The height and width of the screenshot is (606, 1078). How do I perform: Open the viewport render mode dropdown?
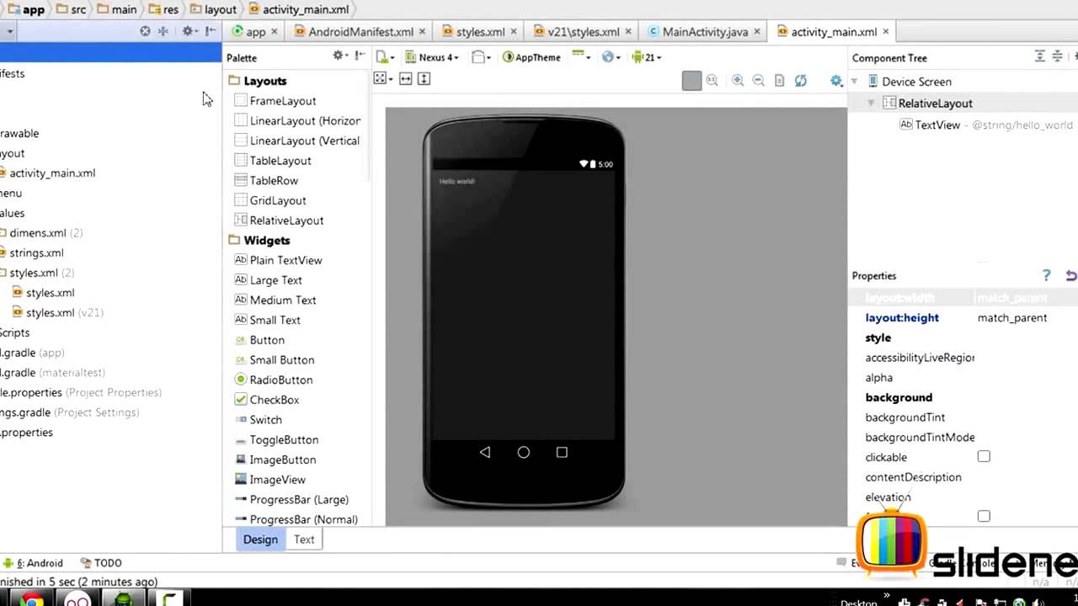tap(383, 78)
